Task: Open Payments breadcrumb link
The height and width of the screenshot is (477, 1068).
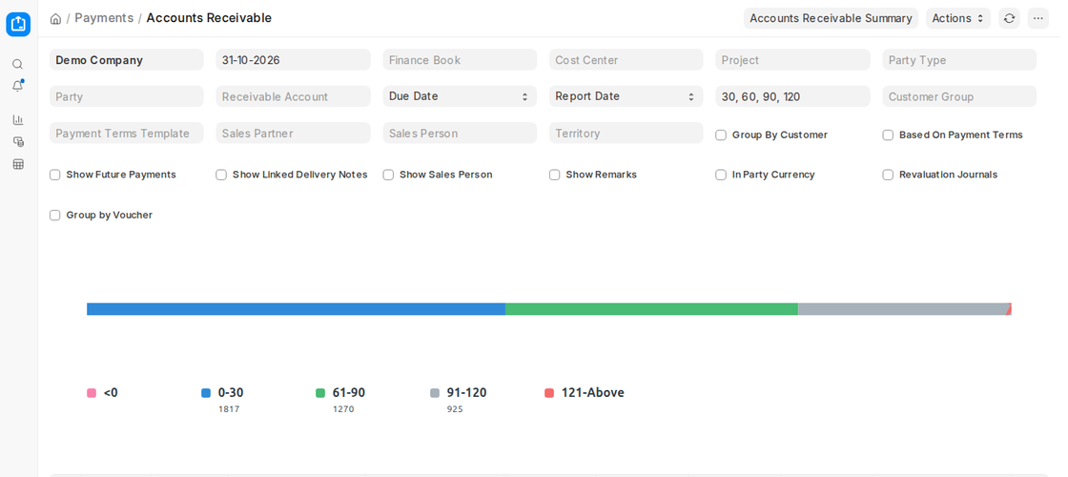Action: pyautogui.click(x=104, y=18)
